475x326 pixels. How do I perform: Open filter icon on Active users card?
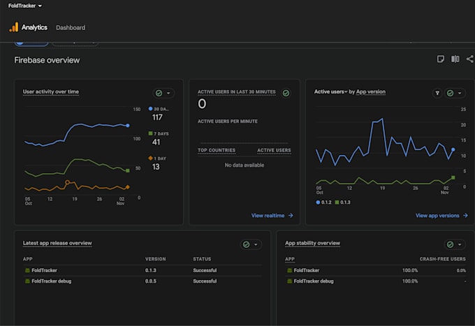click(437, 94)
